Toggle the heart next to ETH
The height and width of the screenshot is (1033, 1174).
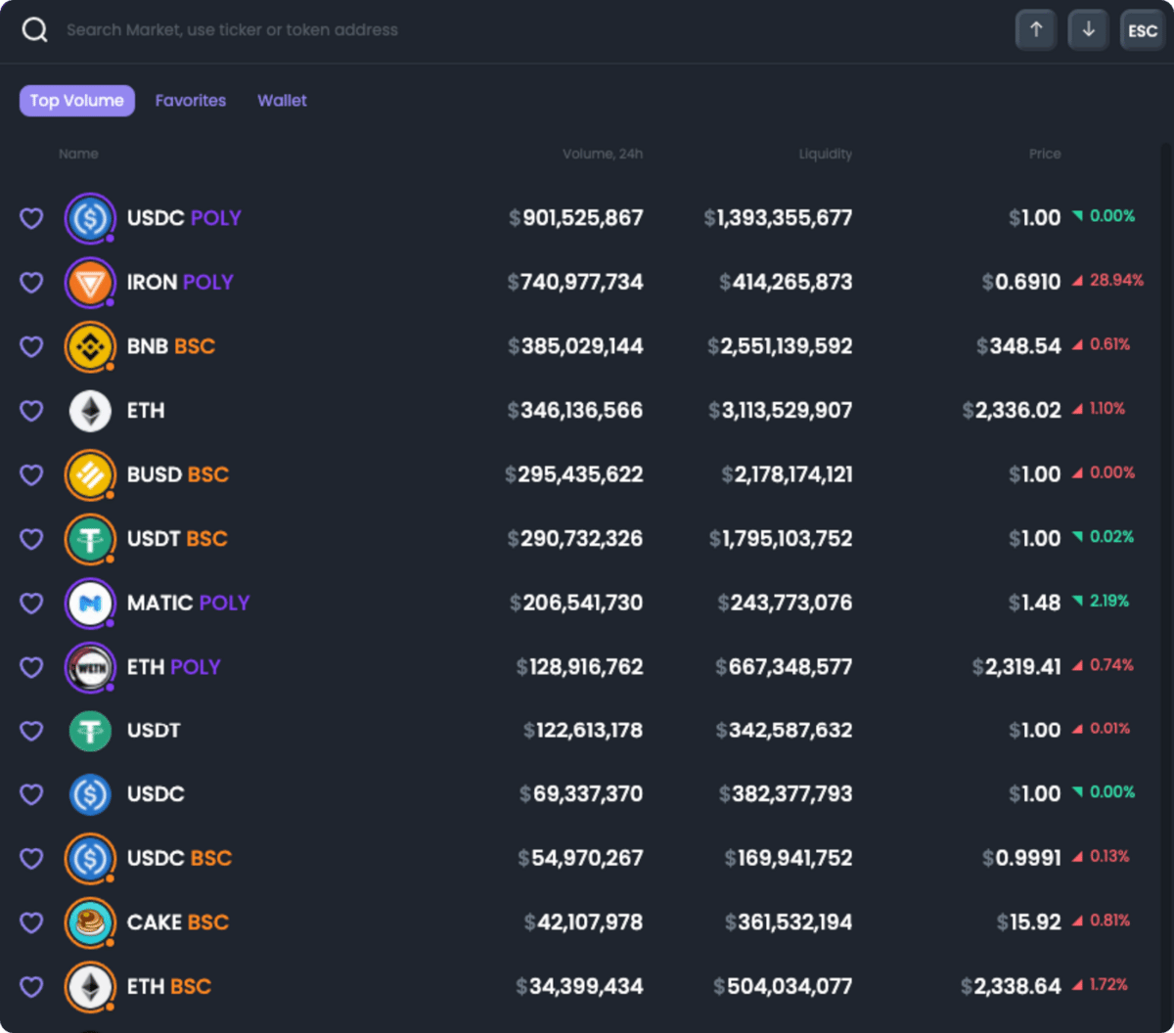[x=30, y=411]
